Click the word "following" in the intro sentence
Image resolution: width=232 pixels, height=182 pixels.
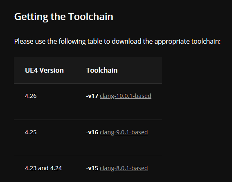pos(72,42)
